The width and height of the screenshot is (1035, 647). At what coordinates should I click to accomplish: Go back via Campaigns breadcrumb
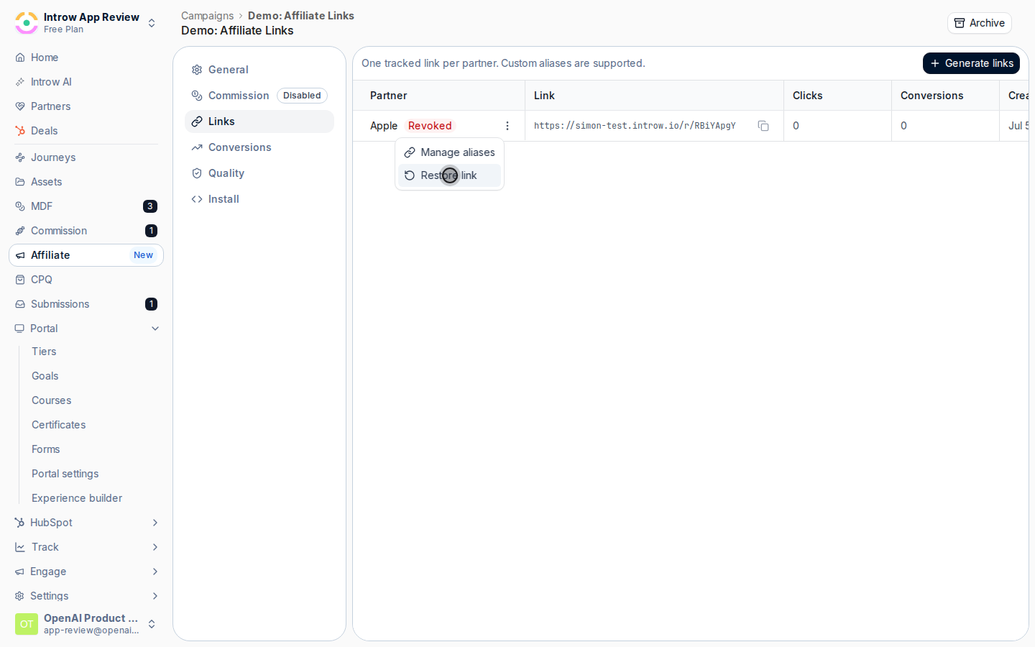point(207,16)
